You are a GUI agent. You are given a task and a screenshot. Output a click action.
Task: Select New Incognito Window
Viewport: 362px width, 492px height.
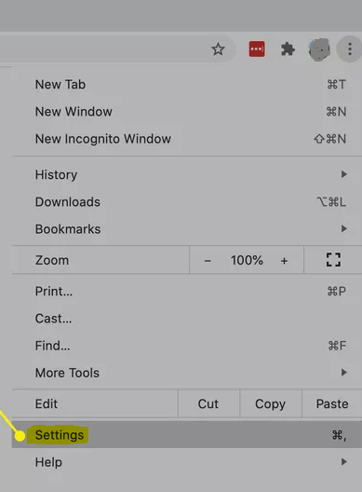(187, 139)
